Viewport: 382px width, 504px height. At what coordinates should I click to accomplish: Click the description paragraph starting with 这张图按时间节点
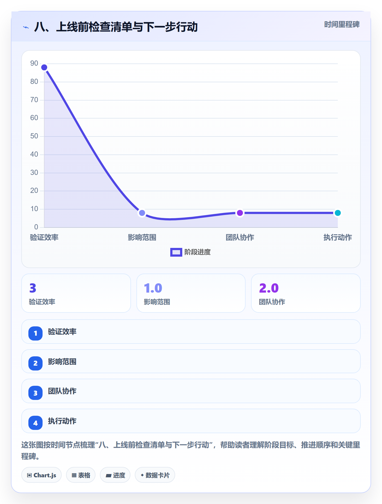click(x=191, y=450)
